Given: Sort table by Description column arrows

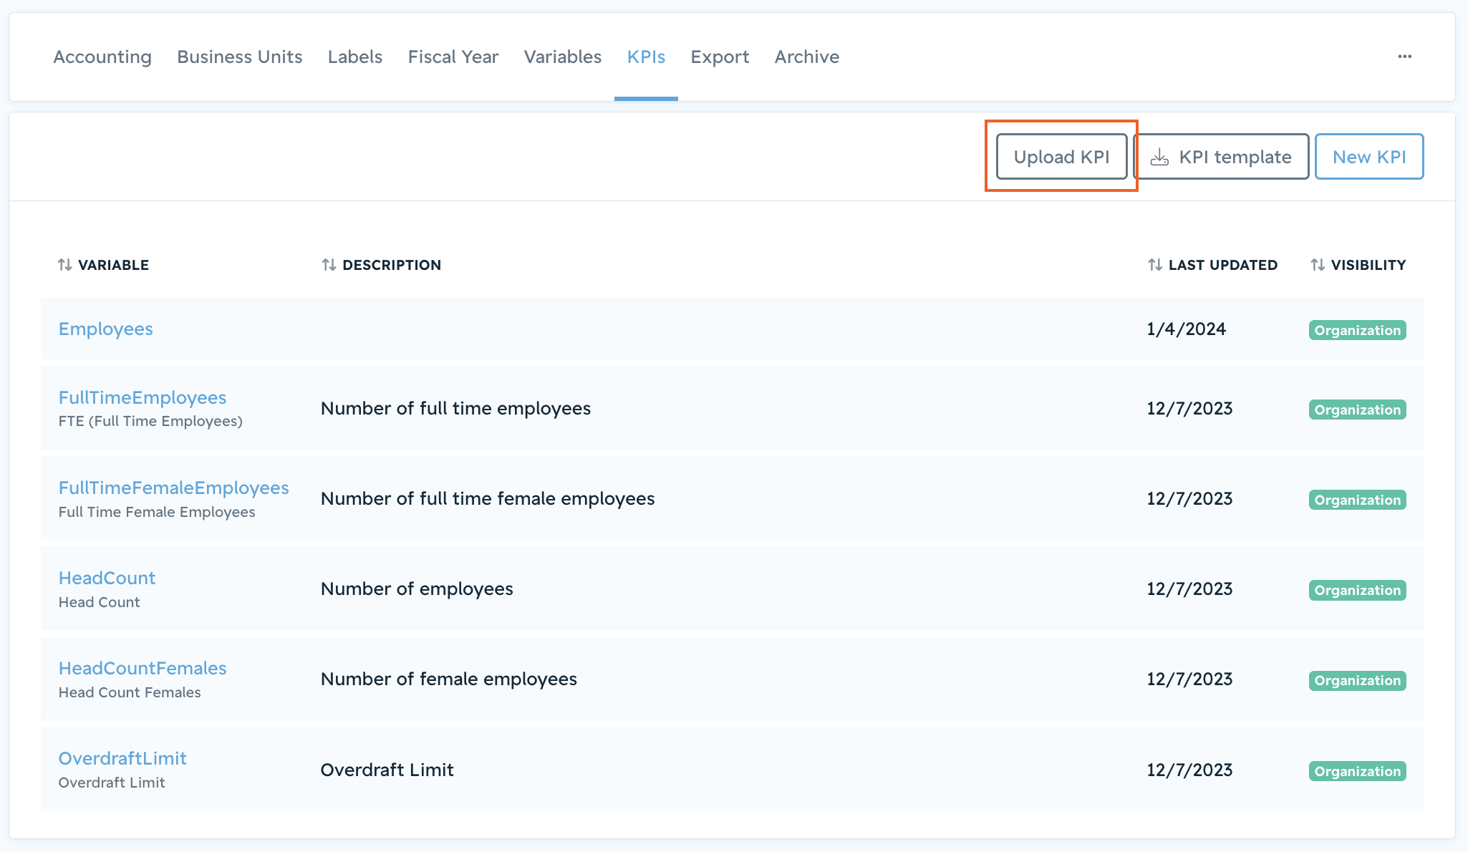Looking at the screenshot, I should point(329,265).
